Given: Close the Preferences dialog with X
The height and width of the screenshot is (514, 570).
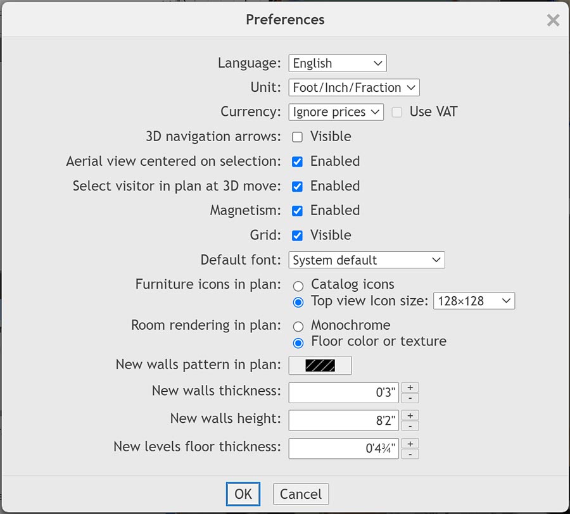Looking at the screenshot, I should tap(553, 20).
